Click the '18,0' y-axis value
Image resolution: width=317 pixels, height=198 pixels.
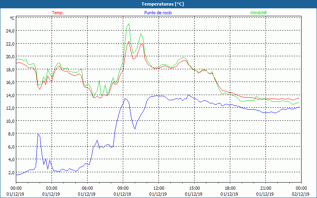tap(11, 70)
